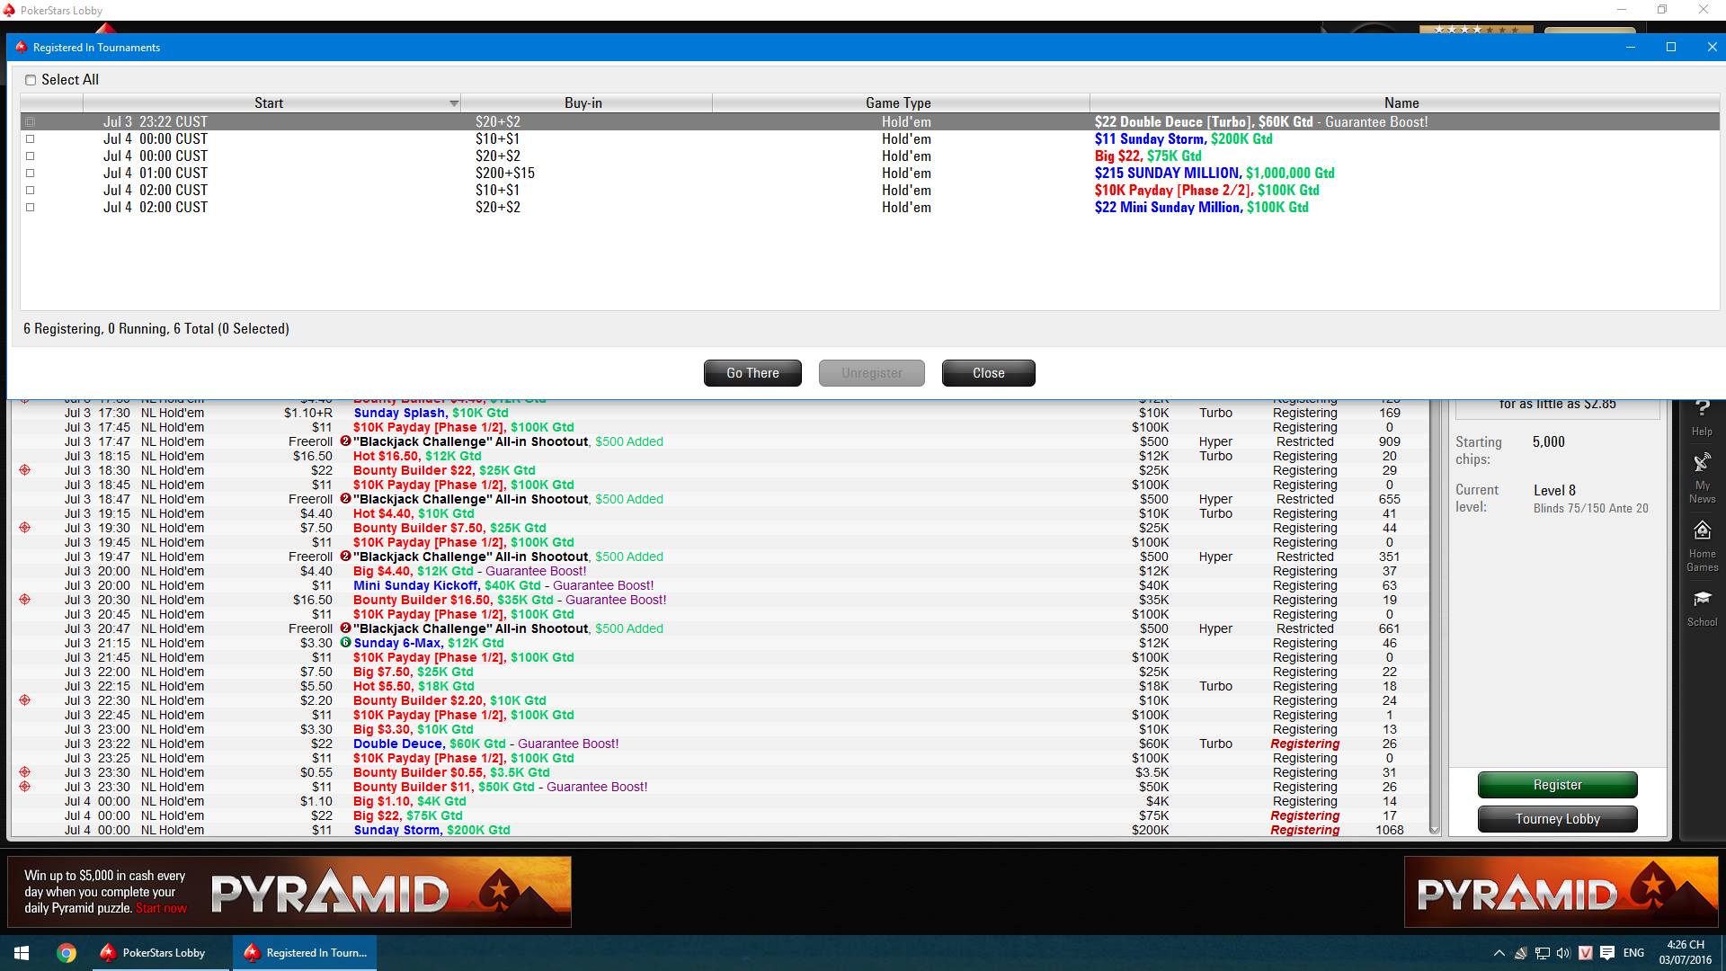Image resolution: width=1726 pixels, height=971 pixels.
Task: Open the School graduation cap icon
Action: [1702, 607]
